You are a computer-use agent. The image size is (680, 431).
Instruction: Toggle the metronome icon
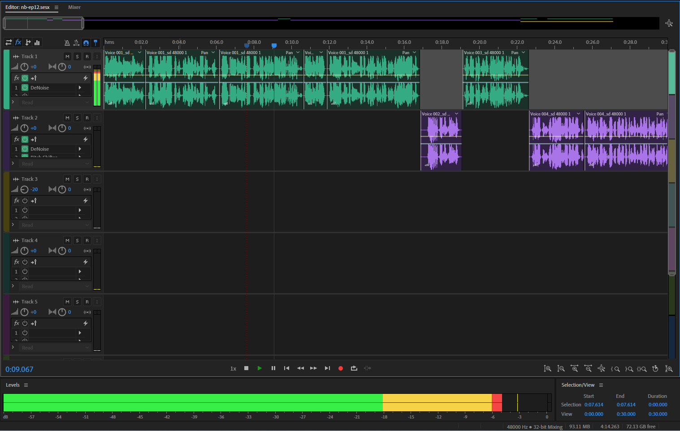(67, 43)
